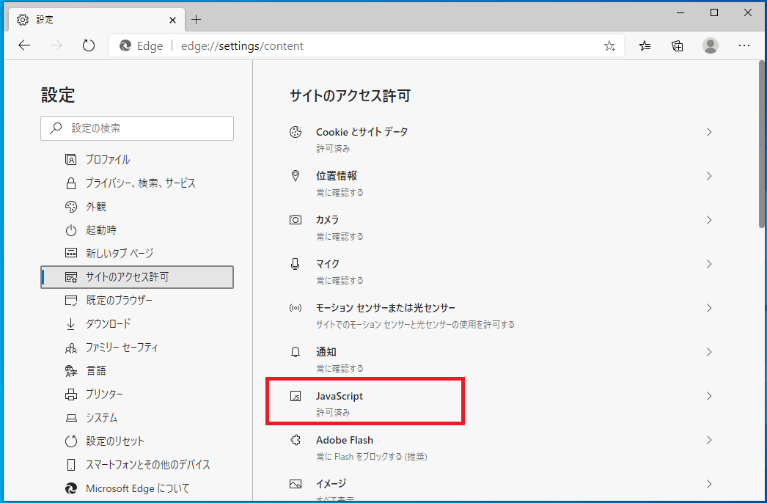
Task: Click the cookie icon beside Cookie とサイト データ
Action: (x=296, y=132)
